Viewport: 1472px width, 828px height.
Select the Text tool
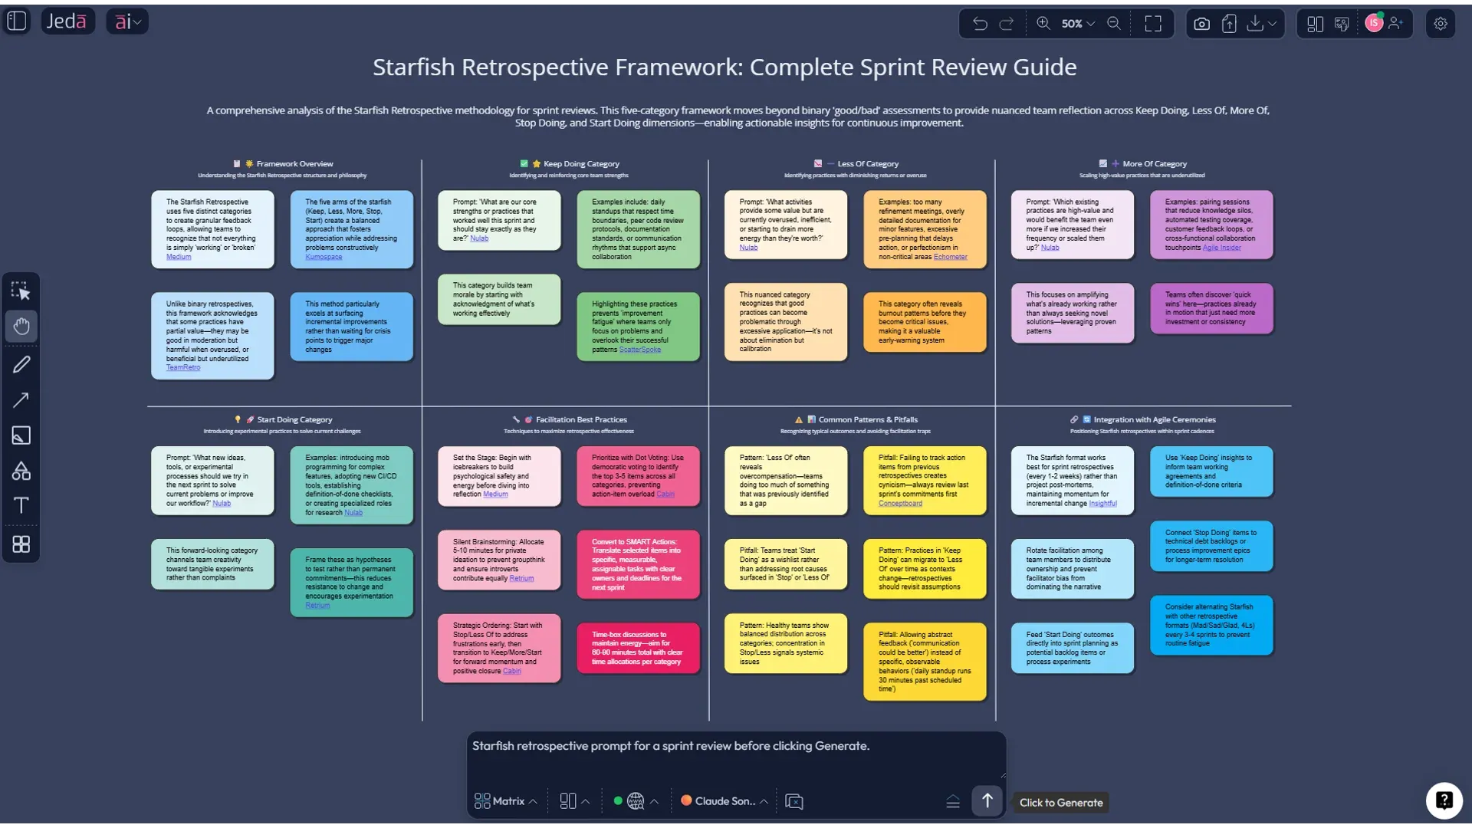coord(21,504)
